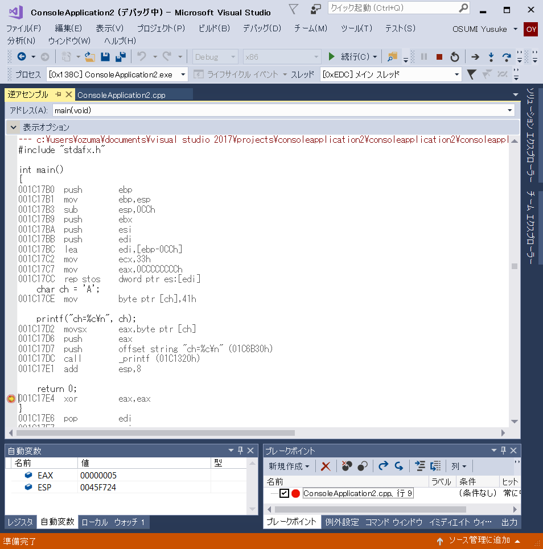
Task: Click the import breakpoints arrow icon
Action: tap(398, 466)
